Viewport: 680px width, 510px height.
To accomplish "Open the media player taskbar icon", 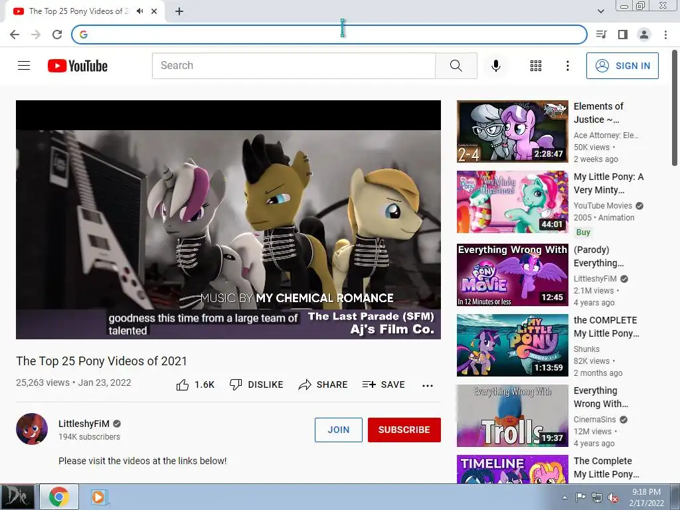I will click(x=98, y=497).
